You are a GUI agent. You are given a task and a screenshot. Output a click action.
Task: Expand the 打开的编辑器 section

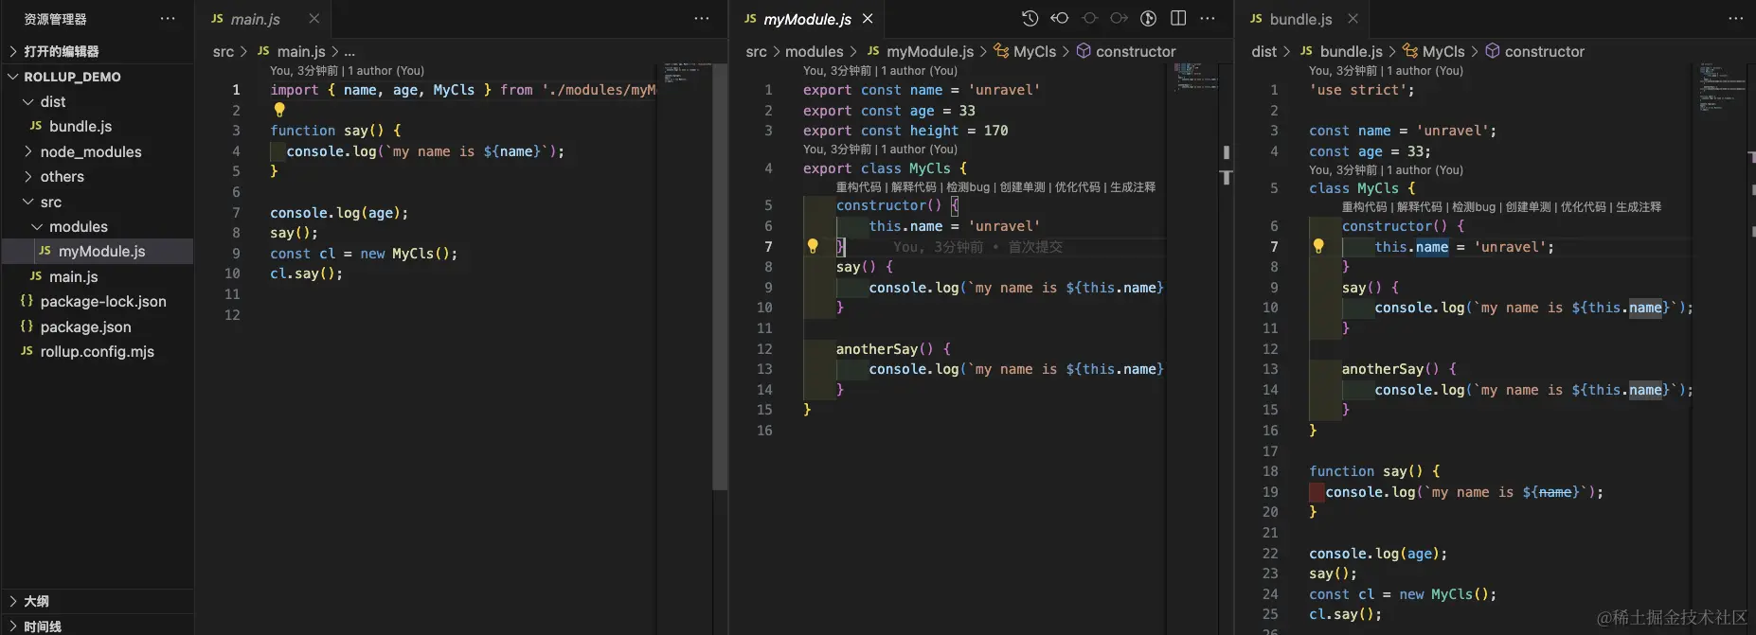[13, 51]
